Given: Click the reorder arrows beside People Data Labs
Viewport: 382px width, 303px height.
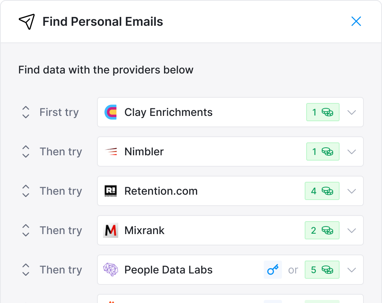Looking at the screenshot, I should coord(25,270).
